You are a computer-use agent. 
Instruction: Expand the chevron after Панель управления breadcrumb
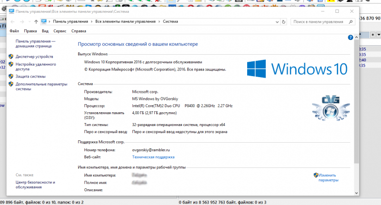pyautogui.click(x=91, y=22)
